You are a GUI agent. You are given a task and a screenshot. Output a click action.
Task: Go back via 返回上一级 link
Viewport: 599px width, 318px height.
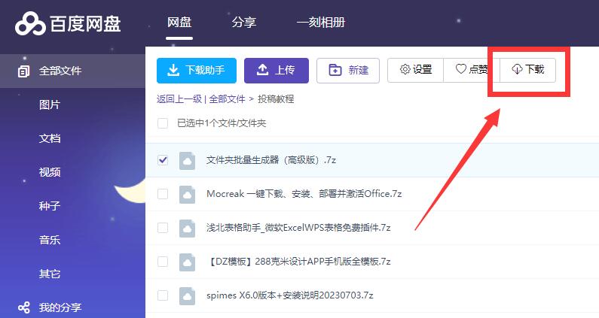(179, 98)
